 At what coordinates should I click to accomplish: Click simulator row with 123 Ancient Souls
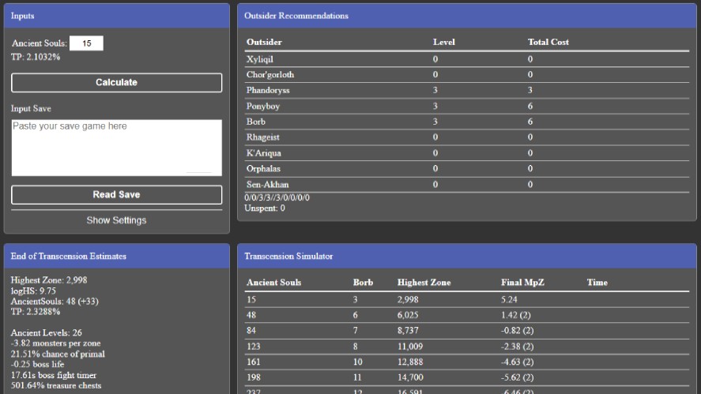tap(467, 346)
